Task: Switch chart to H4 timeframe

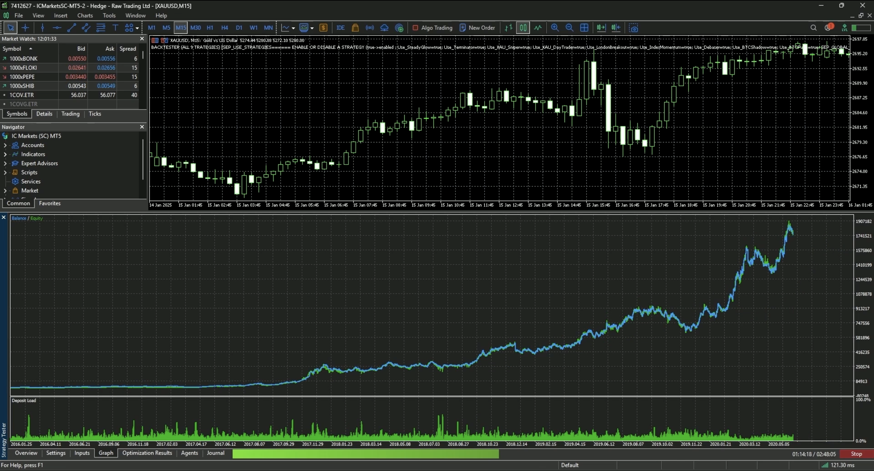Action: point(225,28)
